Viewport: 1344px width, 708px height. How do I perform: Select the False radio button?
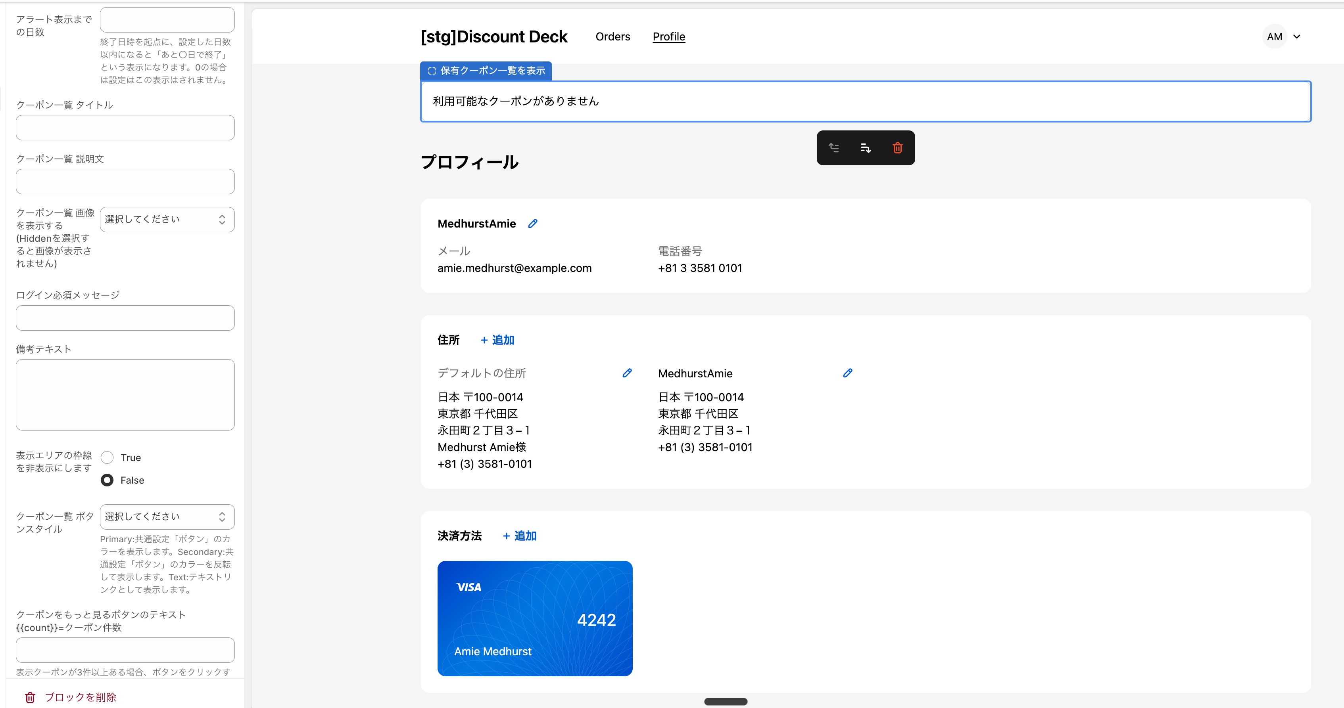coord(108,480)
